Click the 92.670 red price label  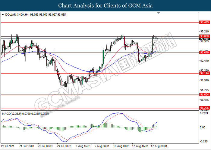pos(204,52)
